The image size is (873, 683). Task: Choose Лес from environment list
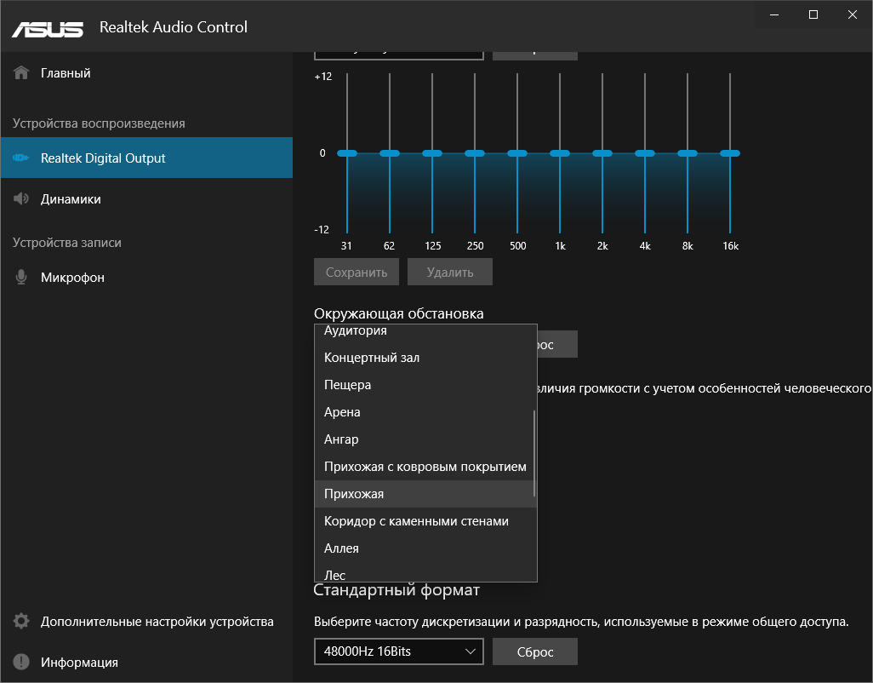pyautogui.click(x=426, y=573)
